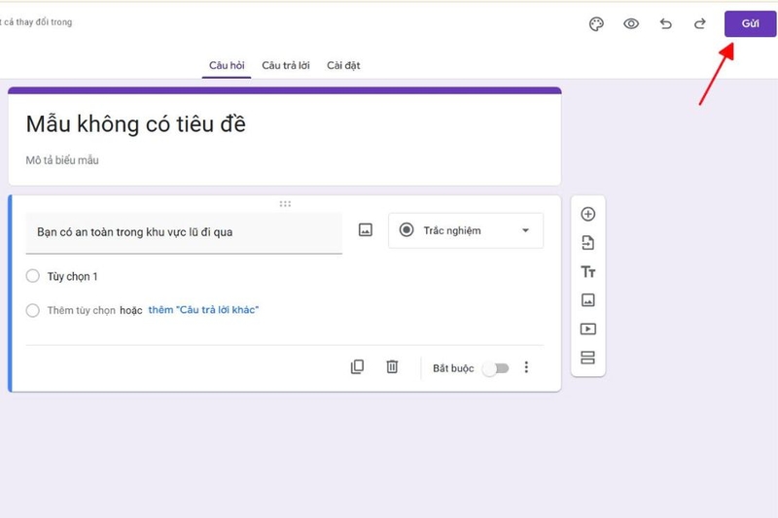Edit the Tùy chọn 1 option text

72,277
